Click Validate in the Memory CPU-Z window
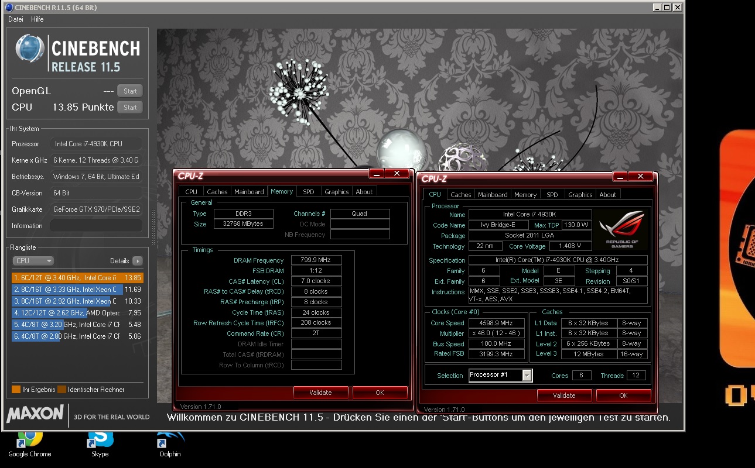 320,393
